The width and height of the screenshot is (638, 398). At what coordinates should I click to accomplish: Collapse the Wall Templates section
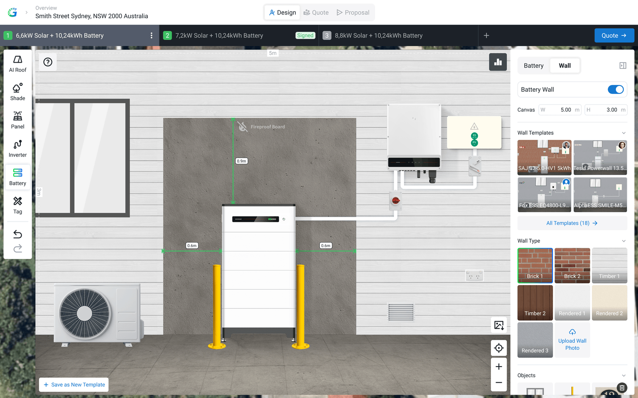[x=623, y=133]
